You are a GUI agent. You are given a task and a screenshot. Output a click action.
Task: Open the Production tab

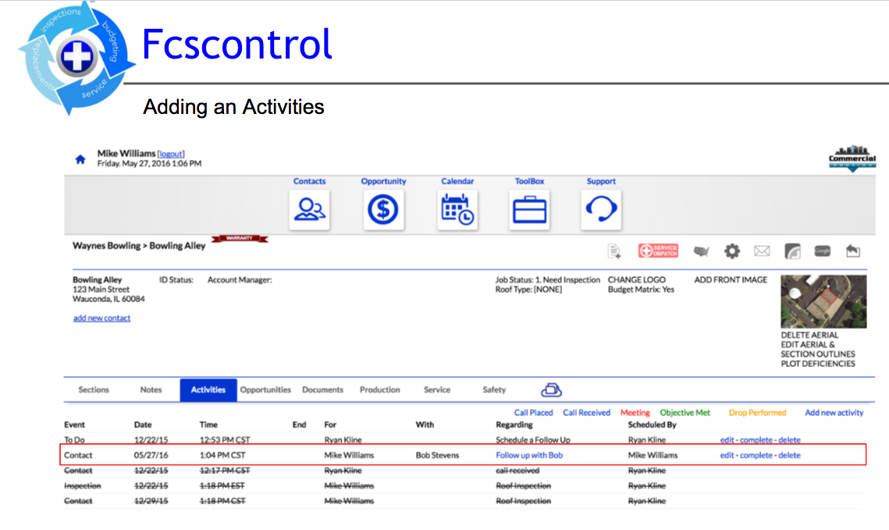[380, 390]
